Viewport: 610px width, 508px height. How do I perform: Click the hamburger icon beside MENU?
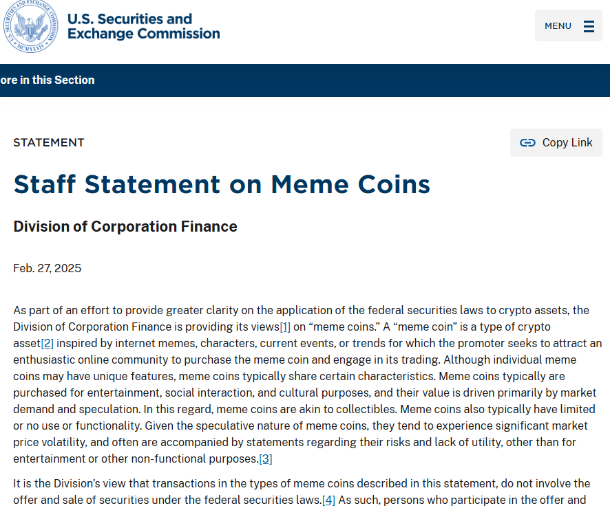click(589, 26)
